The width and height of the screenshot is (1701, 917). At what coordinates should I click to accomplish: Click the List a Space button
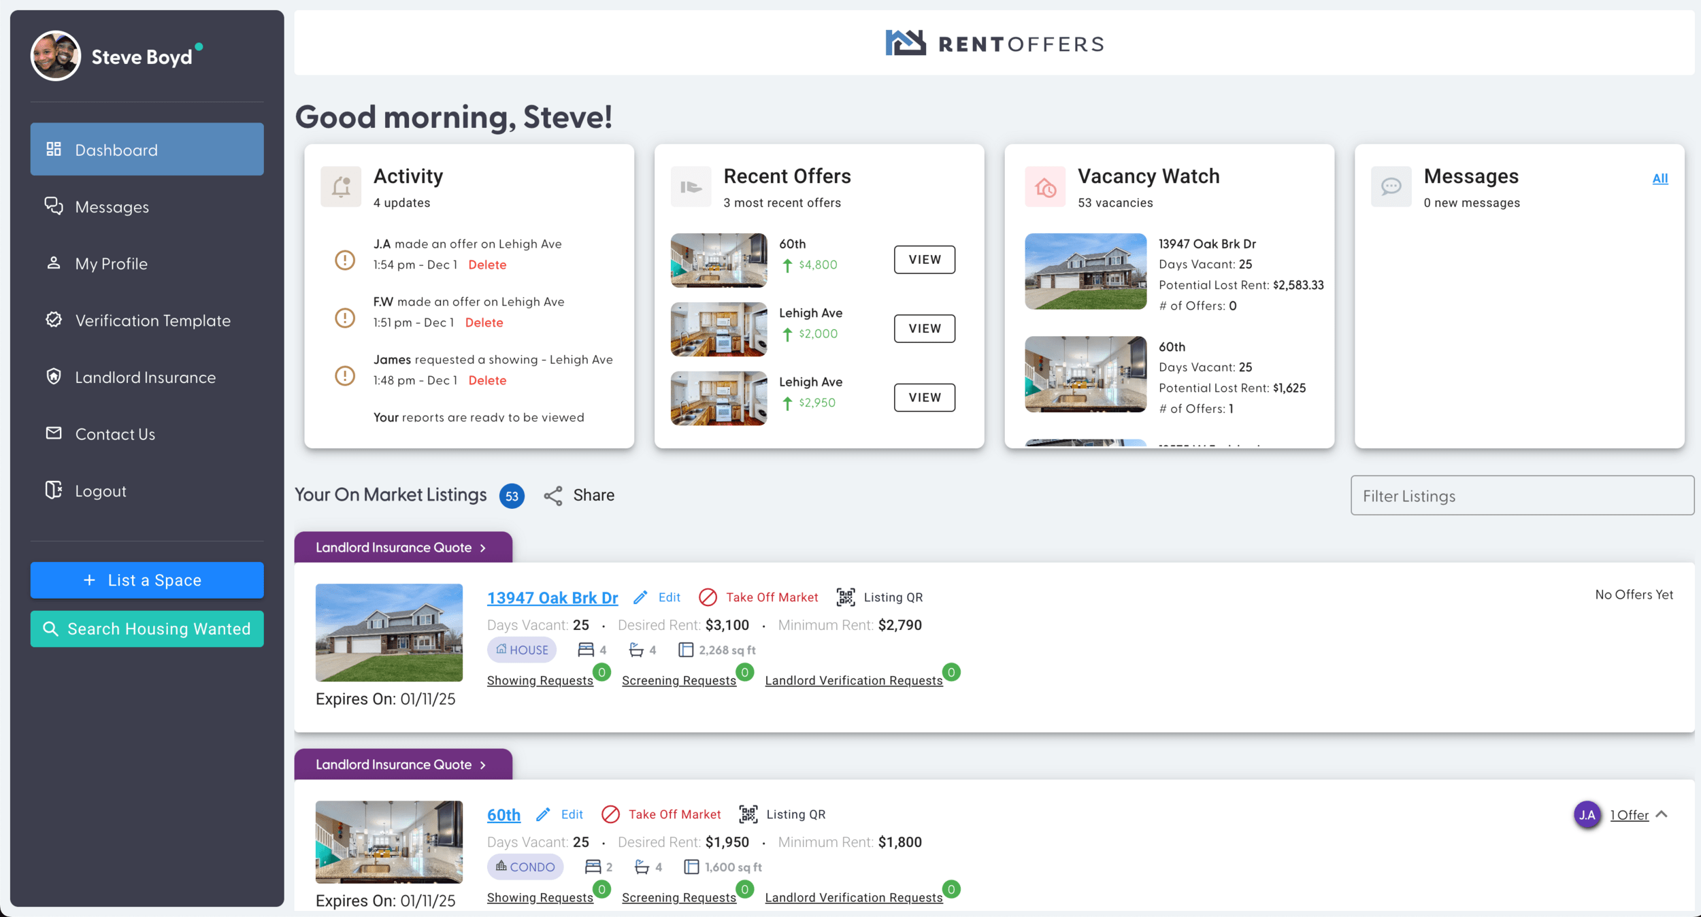coord(147,580)
